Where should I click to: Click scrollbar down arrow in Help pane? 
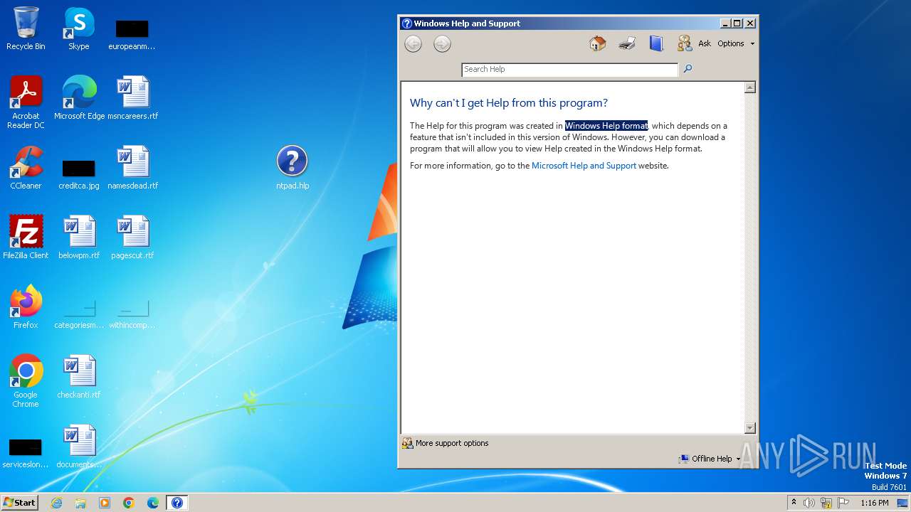click(749, 427)
